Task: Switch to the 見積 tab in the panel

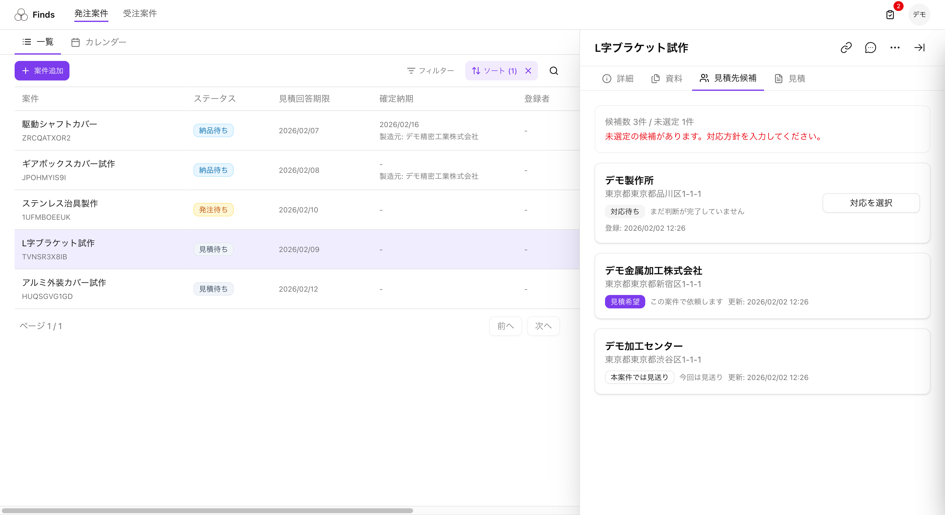Action: 790,79
